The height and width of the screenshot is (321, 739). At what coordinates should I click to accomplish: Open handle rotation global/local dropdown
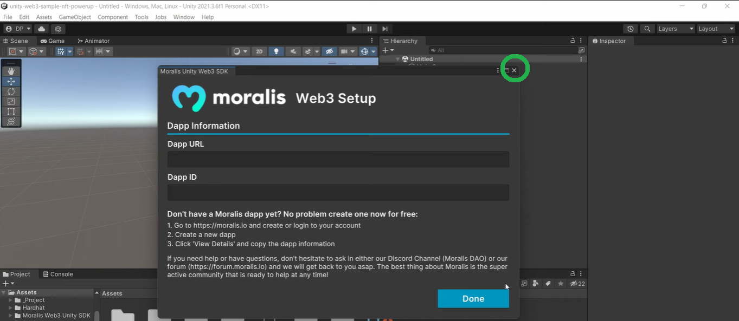tap(37, 51)
